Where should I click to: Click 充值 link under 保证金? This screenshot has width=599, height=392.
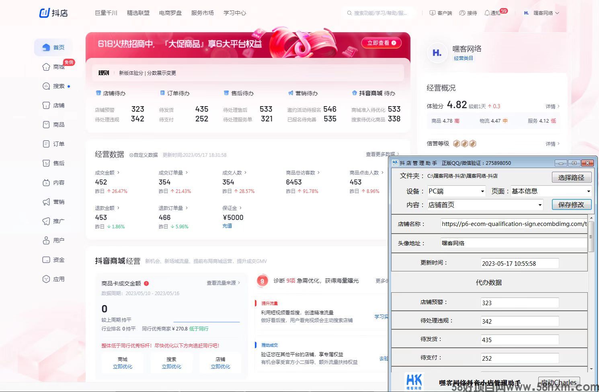tap(227, 226)
